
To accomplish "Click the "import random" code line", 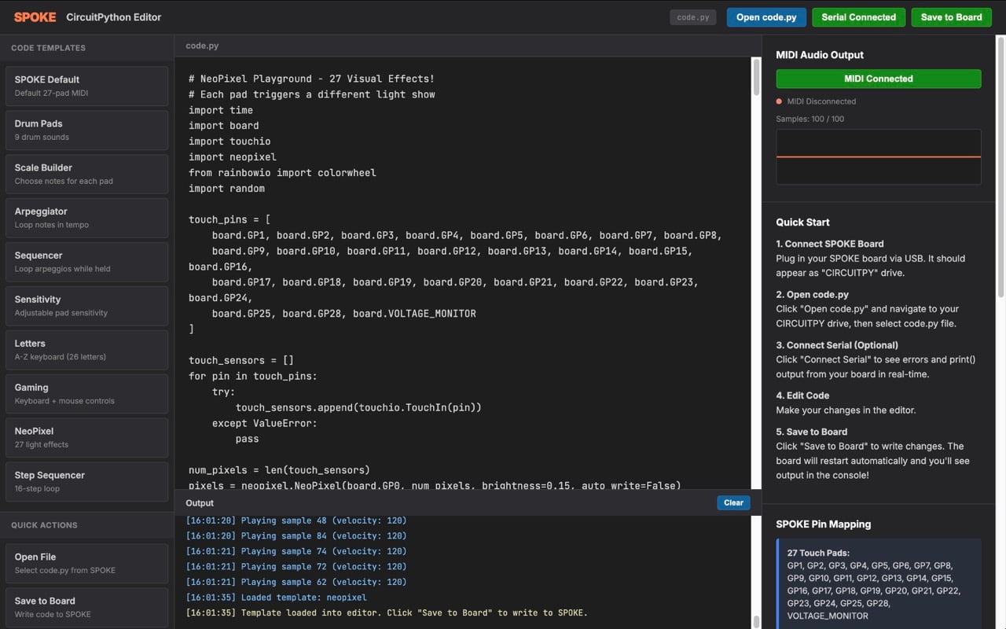I will (x=226, y=189).
